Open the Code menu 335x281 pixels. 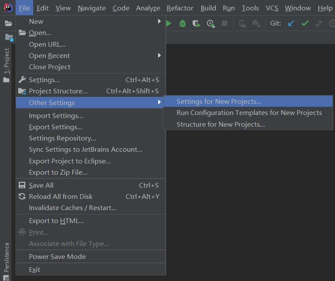coord(121,8)
